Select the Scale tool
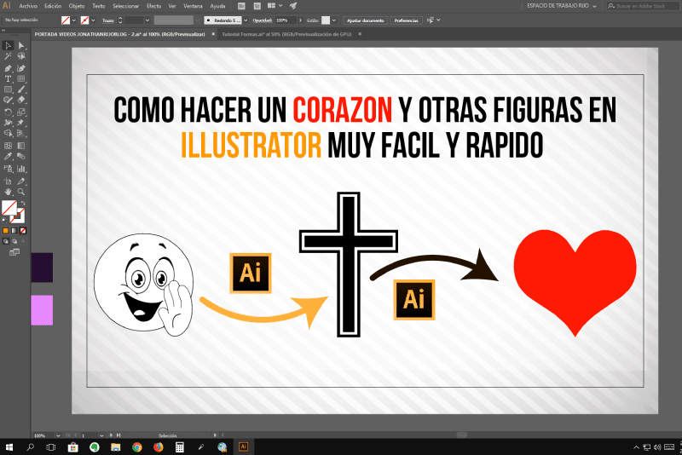682x455 pixels. 20,112
